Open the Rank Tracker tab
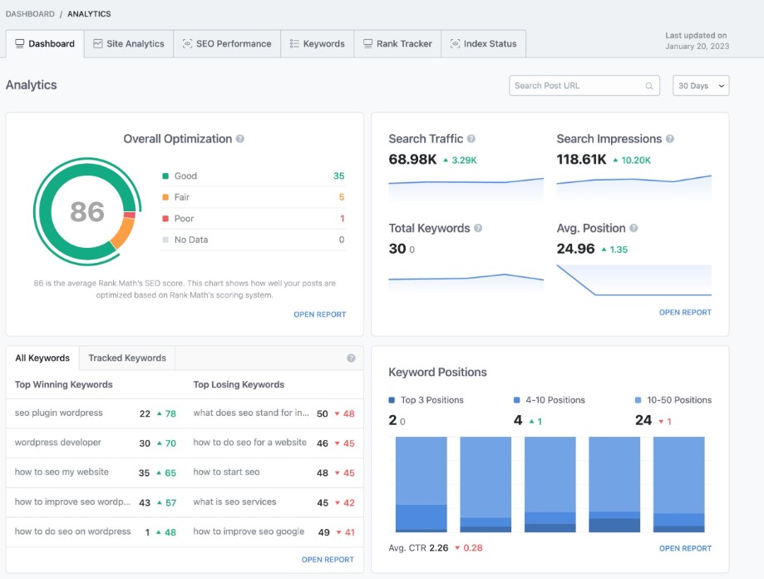764x579 pixels. click(397, 43)
